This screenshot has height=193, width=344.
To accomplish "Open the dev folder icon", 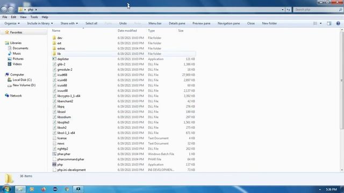I will [54, 38].
